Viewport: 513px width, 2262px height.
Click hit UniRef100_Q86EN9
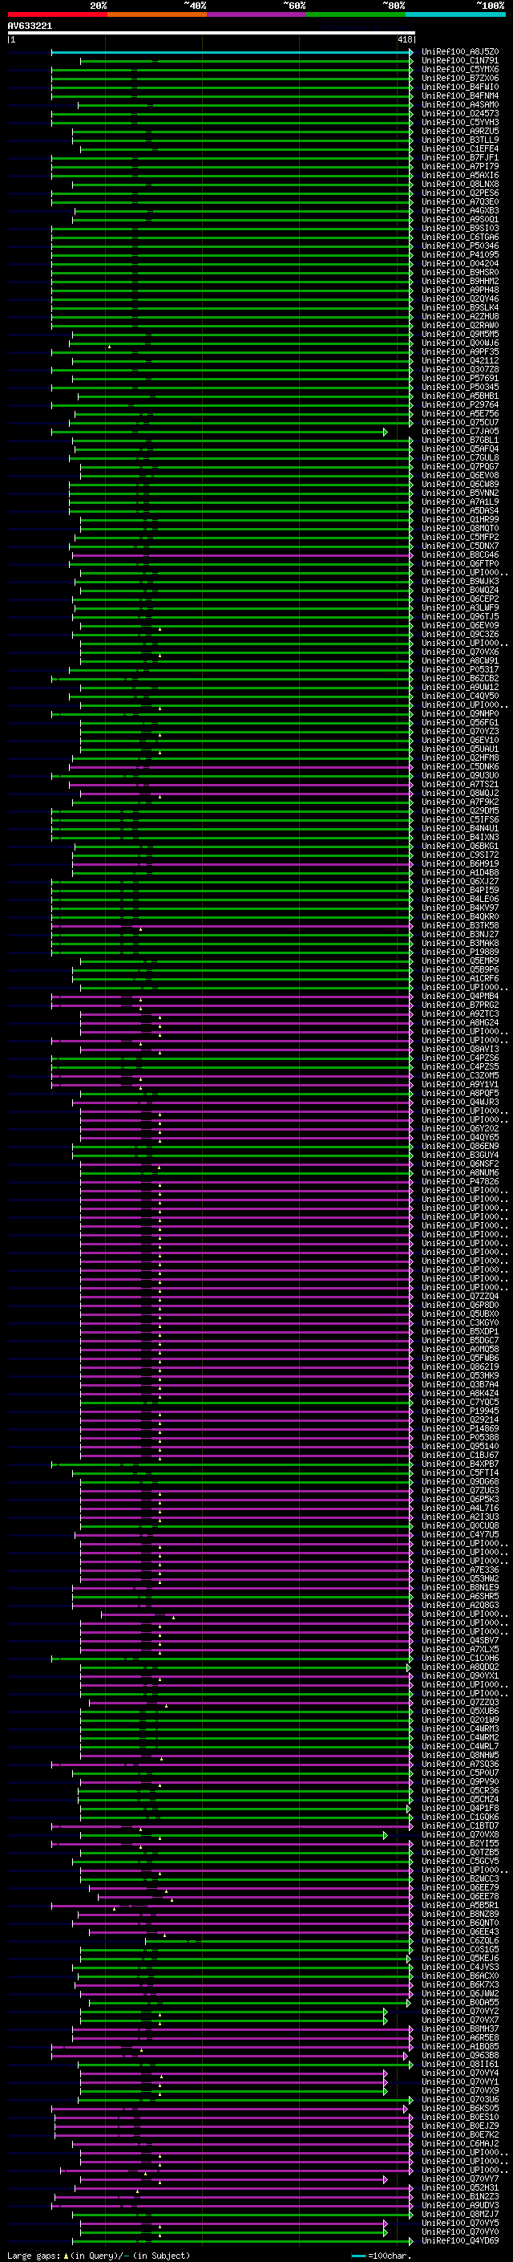[x=460, y=1147]
